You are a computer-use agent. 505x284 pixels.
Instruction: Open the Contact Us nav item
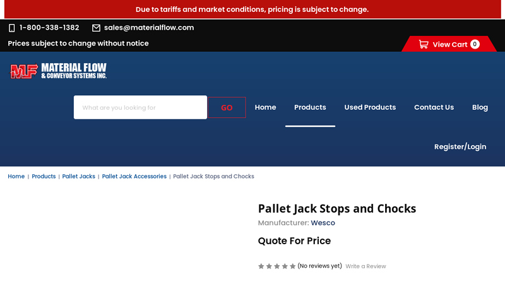pos(434,107)
